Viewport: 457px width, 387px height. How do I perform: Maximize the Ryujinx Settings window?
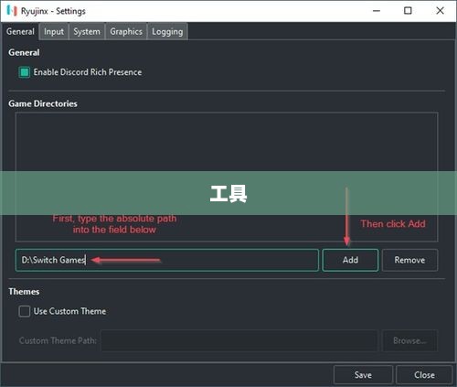click(408, 11)
